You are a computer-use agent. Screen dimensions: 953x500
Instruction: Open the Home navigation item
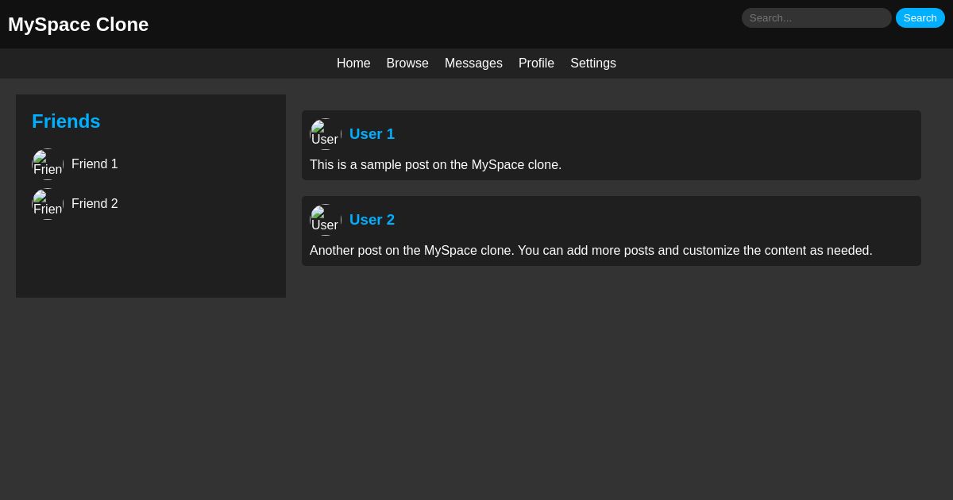353,63
